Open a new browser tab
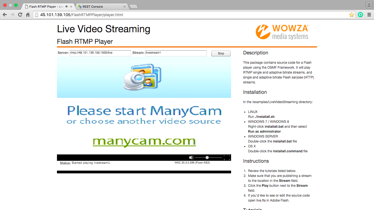 click(133, 7)
